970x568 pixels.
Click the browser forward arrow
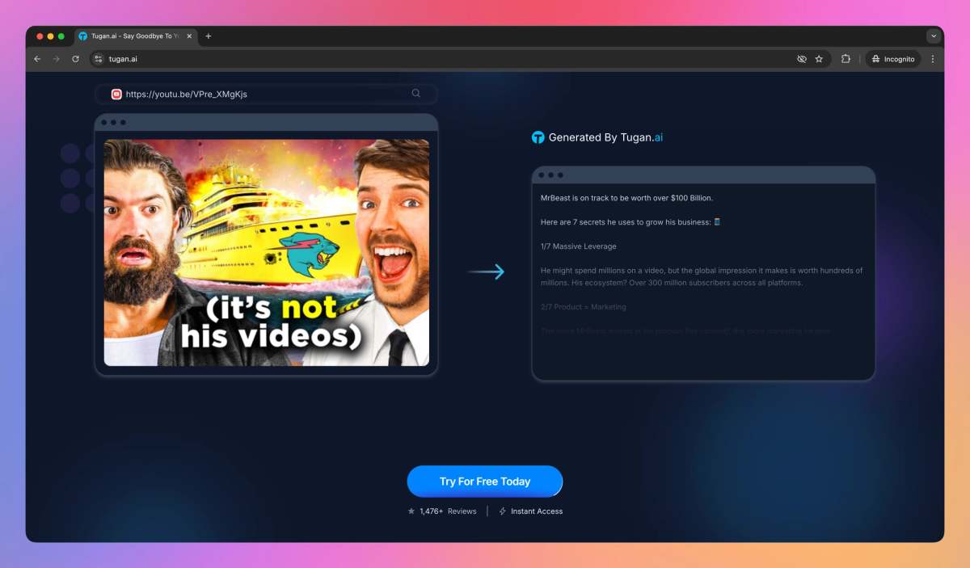[57, 59]
